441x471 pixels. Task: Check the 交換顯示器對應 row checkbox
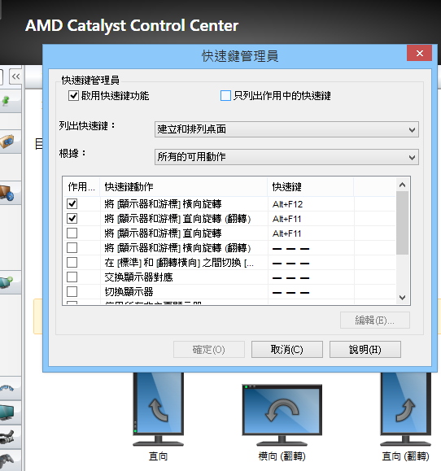[72, 277]
